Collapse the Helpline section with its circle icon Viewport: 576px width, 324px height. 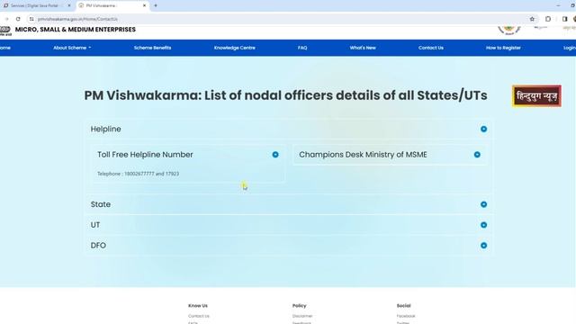pyautogui.click(x=483, y=129)
